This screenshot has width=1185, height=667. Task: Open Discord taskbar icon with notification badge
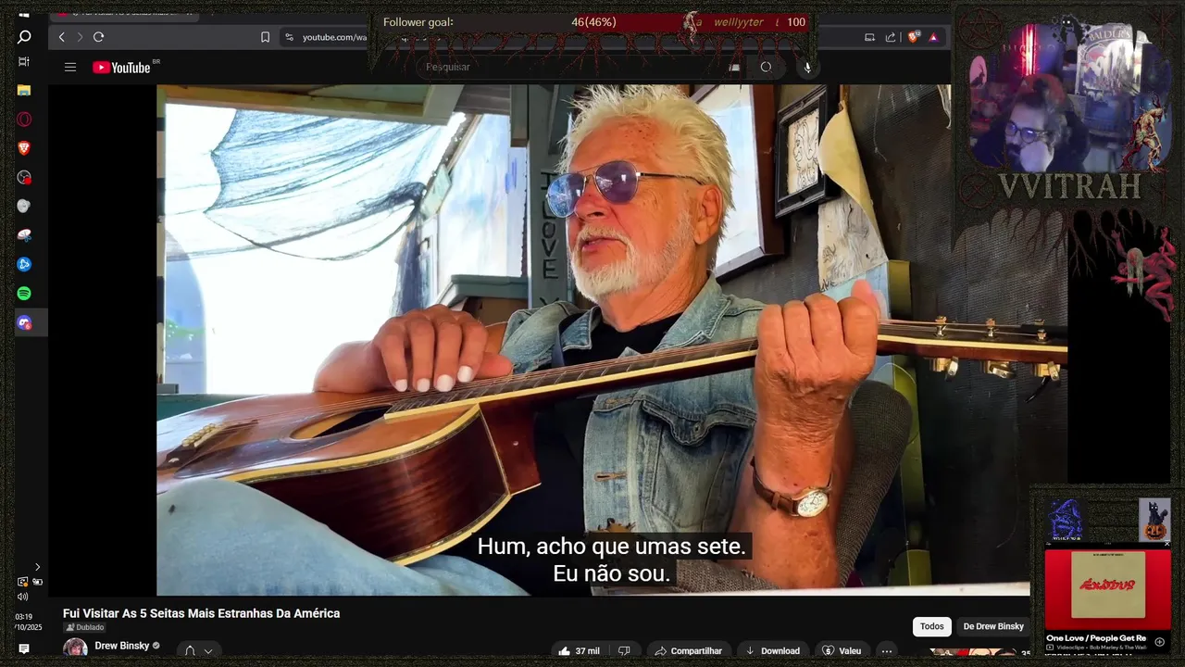pos(24,322)
